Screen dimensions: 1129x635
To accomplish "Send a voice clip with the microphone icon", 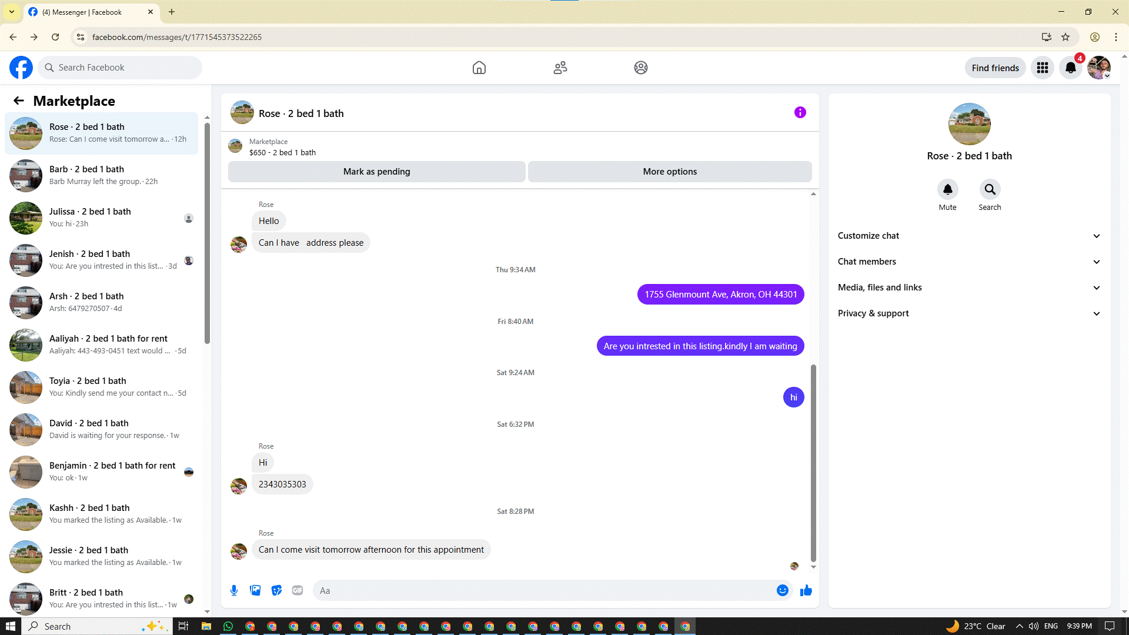I will [x=234, y=590].
